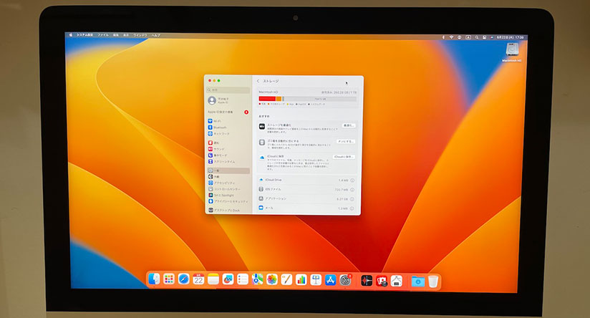Screen dimensions: 590x318
Task: Select スクリーンタイム in the sidebar
Action: (x=228, y=161)
